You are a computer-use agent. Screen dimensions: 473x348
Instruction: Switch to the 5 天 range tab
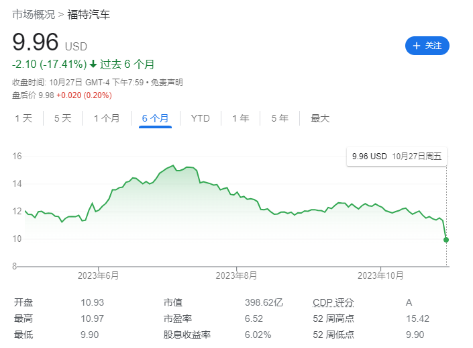[x=63, y=118]
